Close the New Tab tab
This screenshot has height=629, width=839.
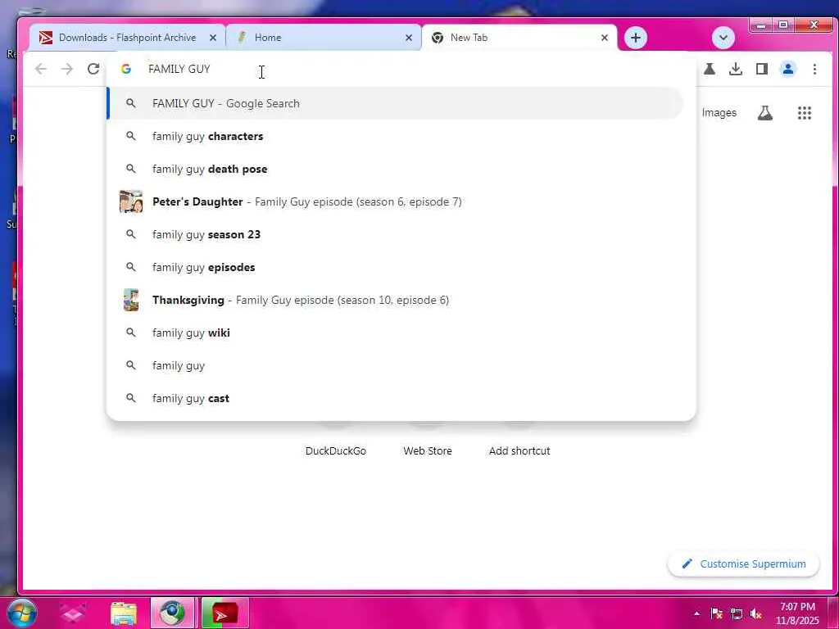click(605, 38)
